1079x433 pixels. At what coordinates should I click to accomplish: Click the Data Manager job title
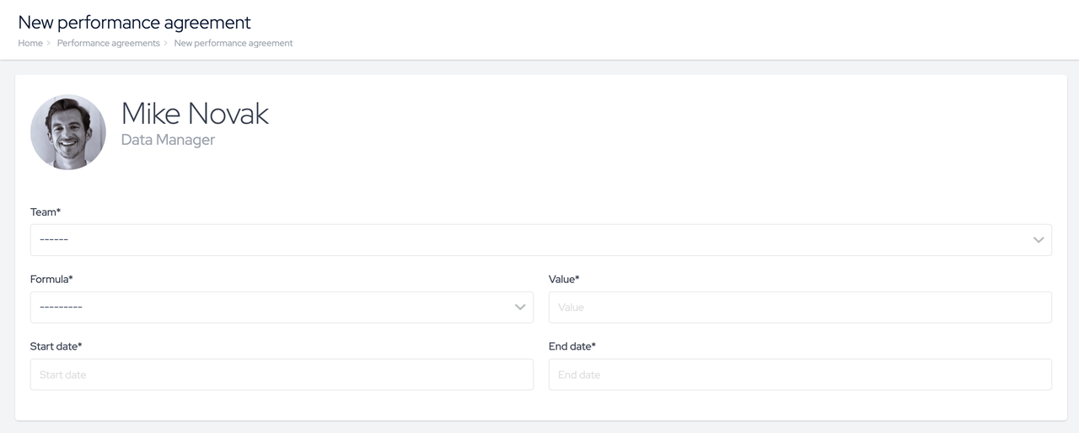[168, 140]
